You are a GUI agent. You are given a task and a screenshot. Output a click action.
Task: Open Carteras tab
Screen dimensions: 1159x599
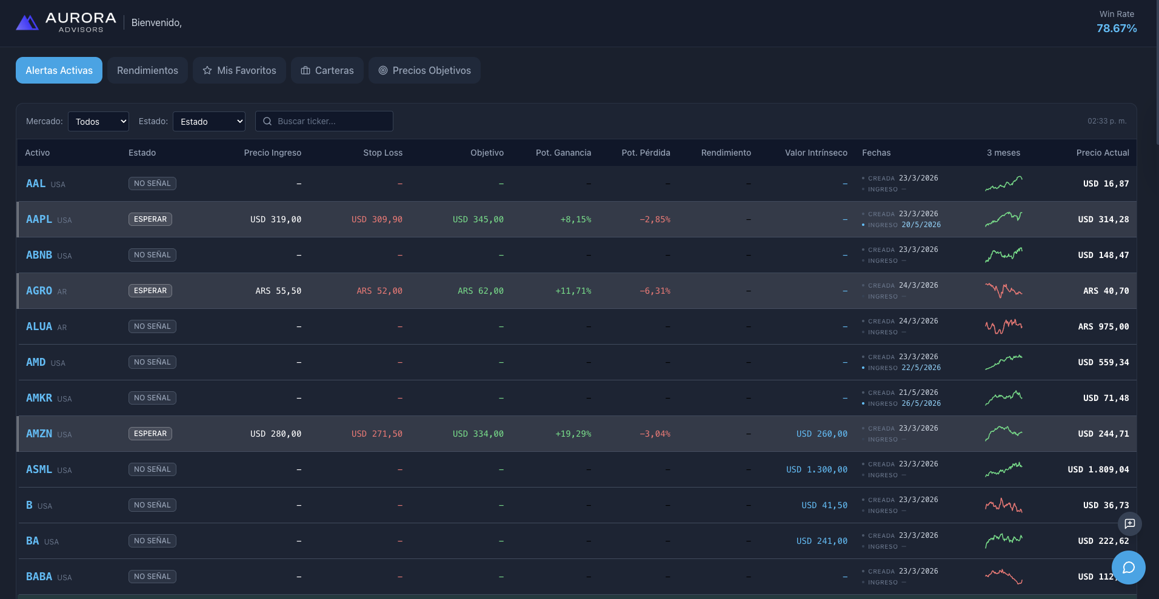(x=327, y=70)
